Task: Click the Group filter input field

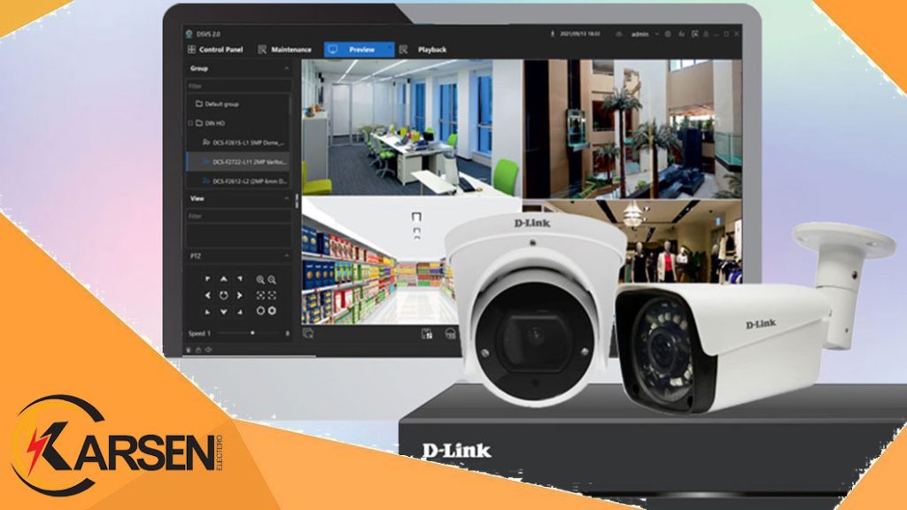Action: pos(236,86)
